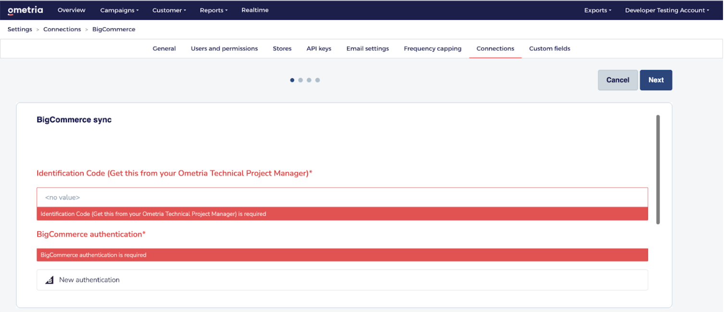Switch to the General tab
The height and width of the screenshot is (312, 724).
pos(164,48)
